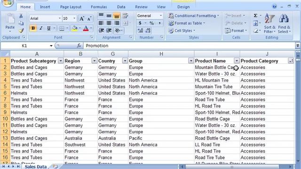Click the Insert Function fx icon
Image resolution: width=301 pixels, height=169 pixels.
pyautogui.click(x=79, y=46)
